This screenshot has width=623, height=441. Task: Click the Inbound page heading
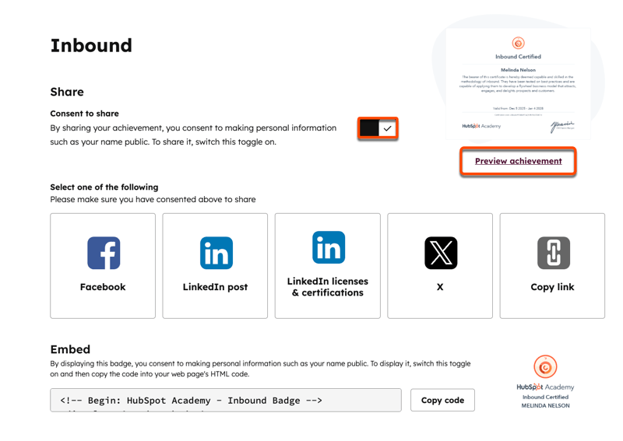pos(91,46)
